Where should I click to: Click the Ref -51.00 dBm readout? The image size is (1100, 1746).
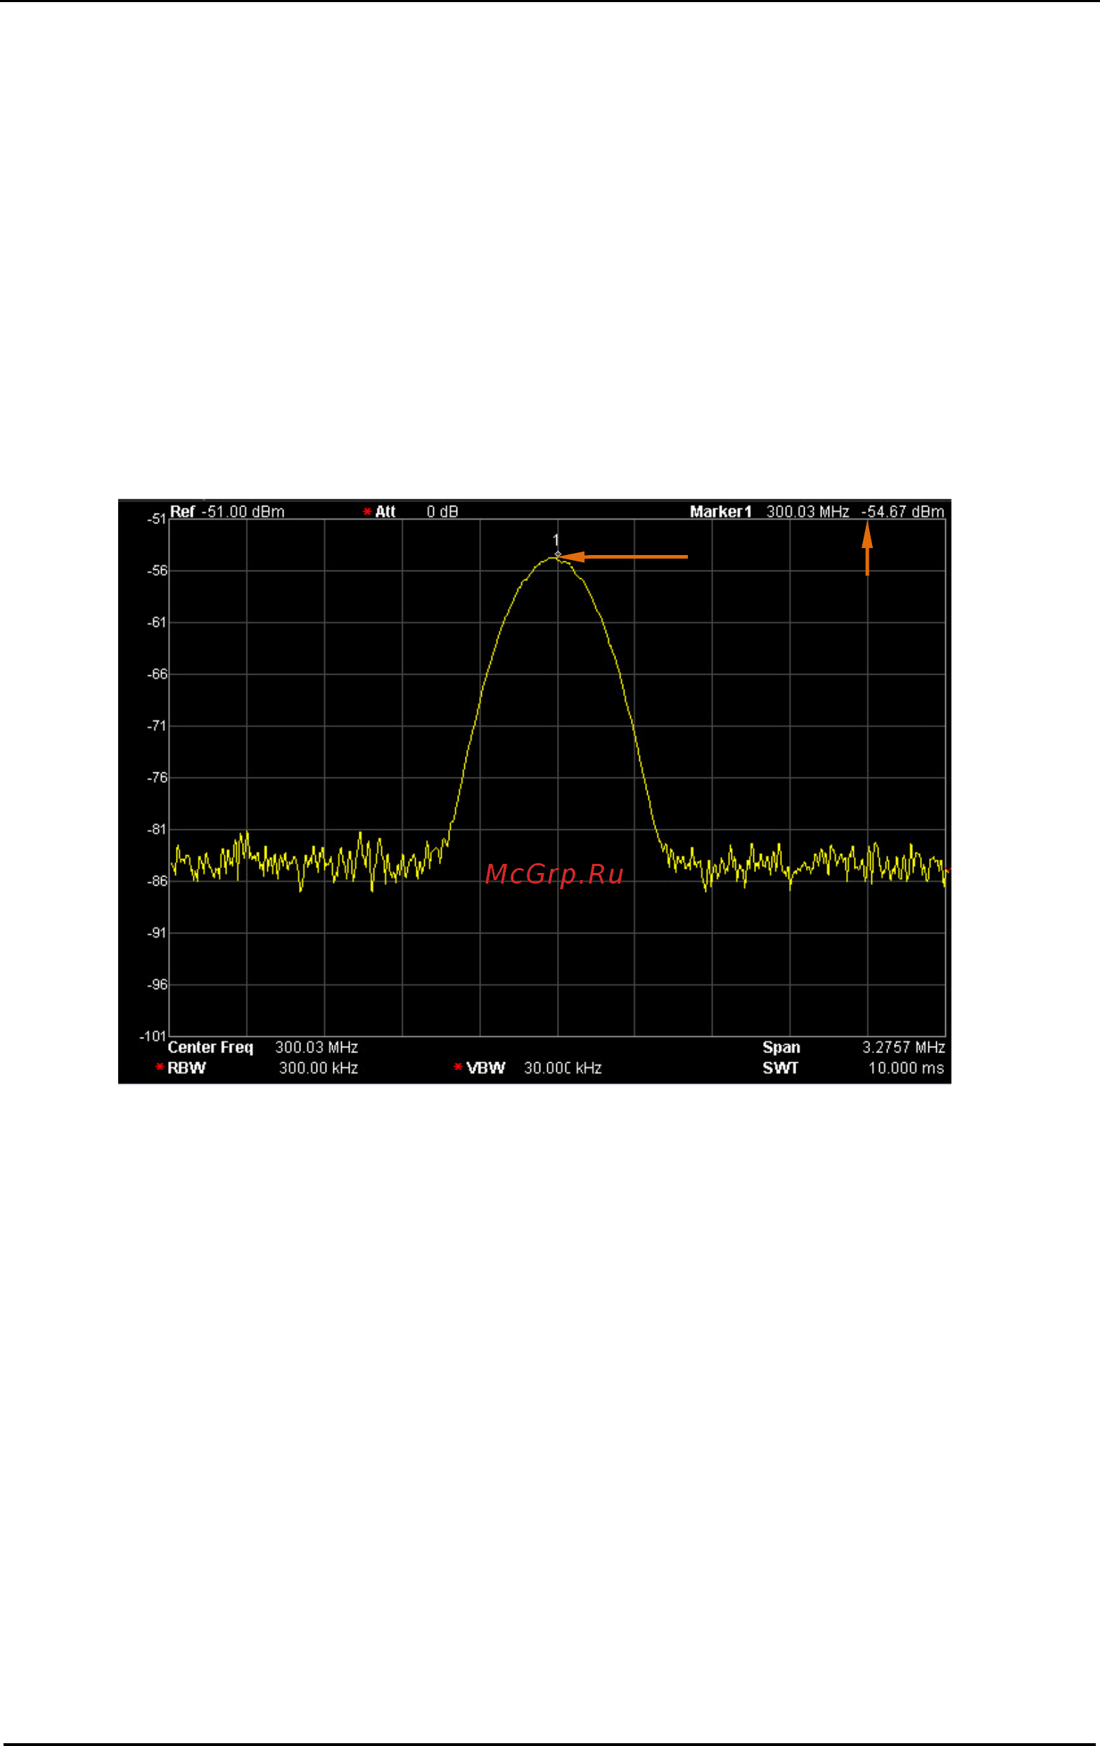pos(227,512)
